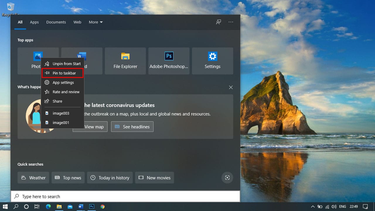Click the Task View taskbar icon

[37, 207]
